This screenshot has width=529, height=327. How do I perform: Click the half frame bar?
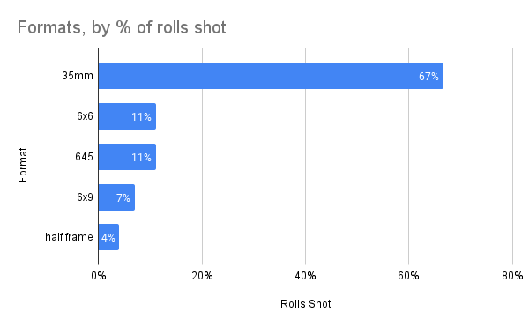click(x=108, y=237)
